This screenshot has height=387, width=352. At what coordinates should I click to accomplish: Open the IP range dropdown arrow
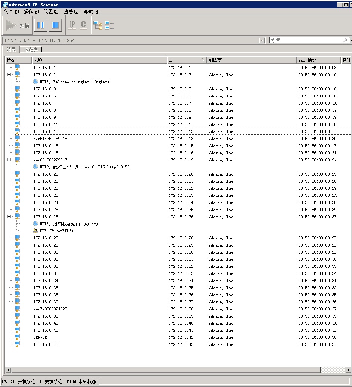tap(262, 40)
